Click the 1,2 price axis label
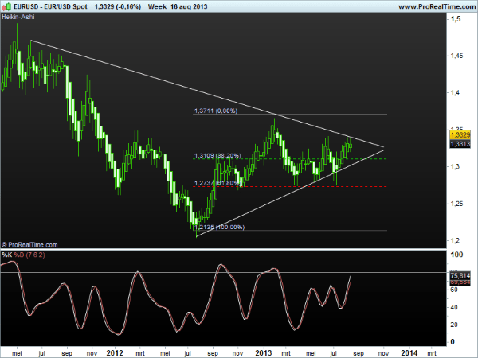 pyautogui.click(x=455, y=240)
